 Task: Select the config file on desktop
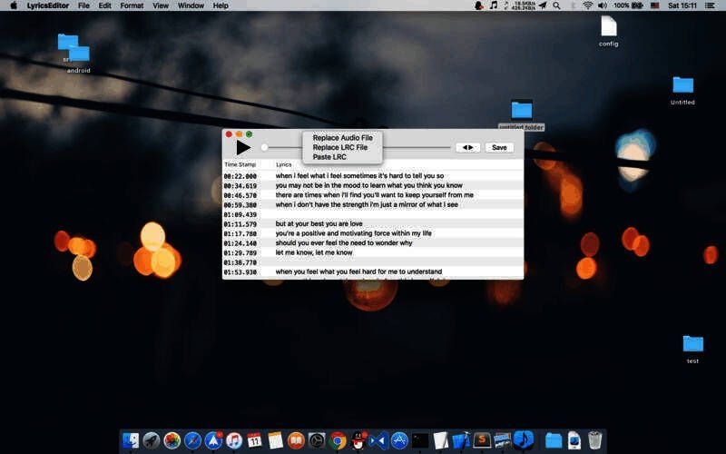pyautogui.click(x=608, y=27)
